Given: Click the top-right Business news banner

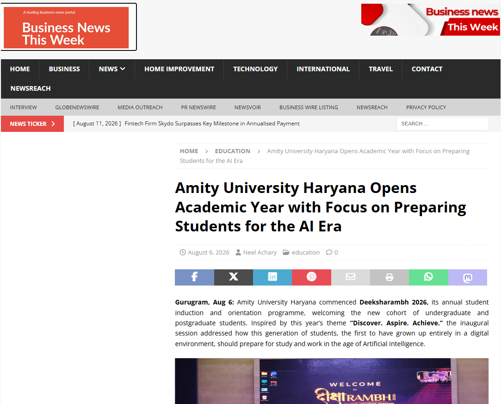Looking at the screenshot, I should point(430,19).
